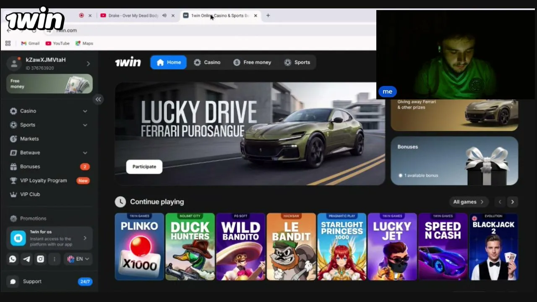The height and width of the screenshot is (302, 537).
Task: Open the Telegram channel icon
Action: click(26, 259)
